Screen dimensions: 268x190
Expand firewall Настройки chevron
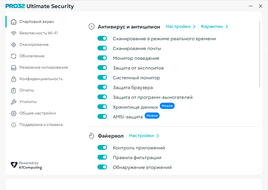(x=158, y=136)
